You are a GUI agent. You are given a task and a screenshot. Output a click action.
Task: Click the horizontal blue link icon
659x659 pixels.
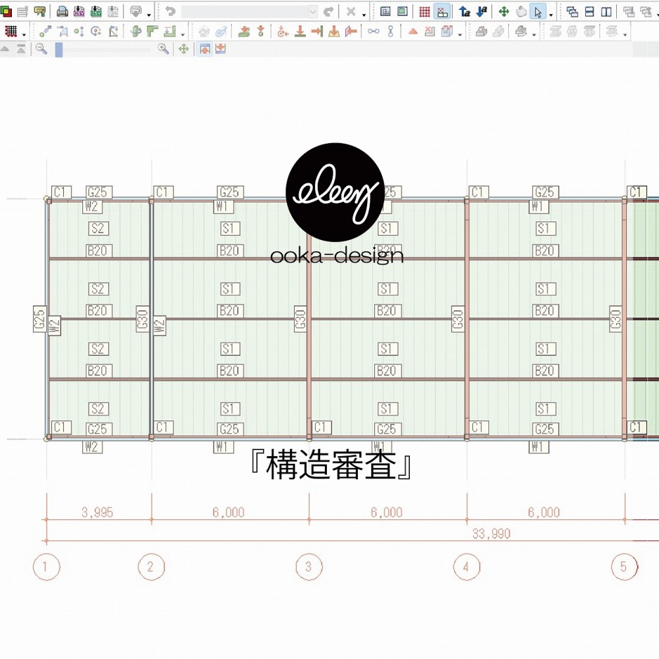pyautogui.click(x=373, y=32)
